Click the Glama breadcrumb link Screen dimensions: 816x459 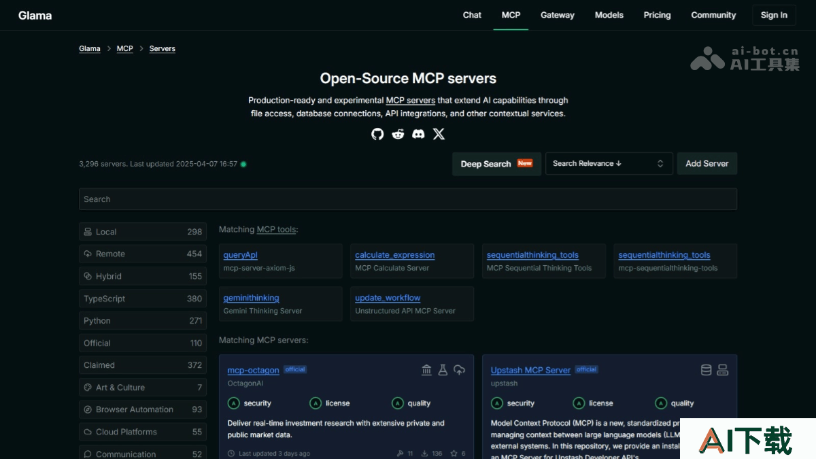(x=90, y=49)
